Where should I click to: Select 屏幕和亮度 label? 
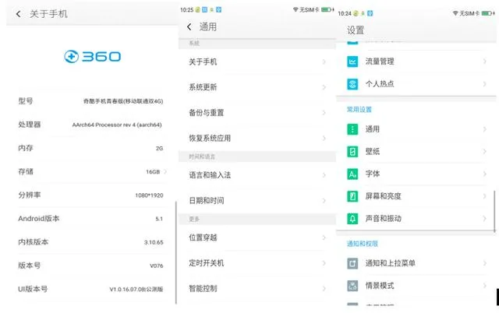[x=383, y=196]
